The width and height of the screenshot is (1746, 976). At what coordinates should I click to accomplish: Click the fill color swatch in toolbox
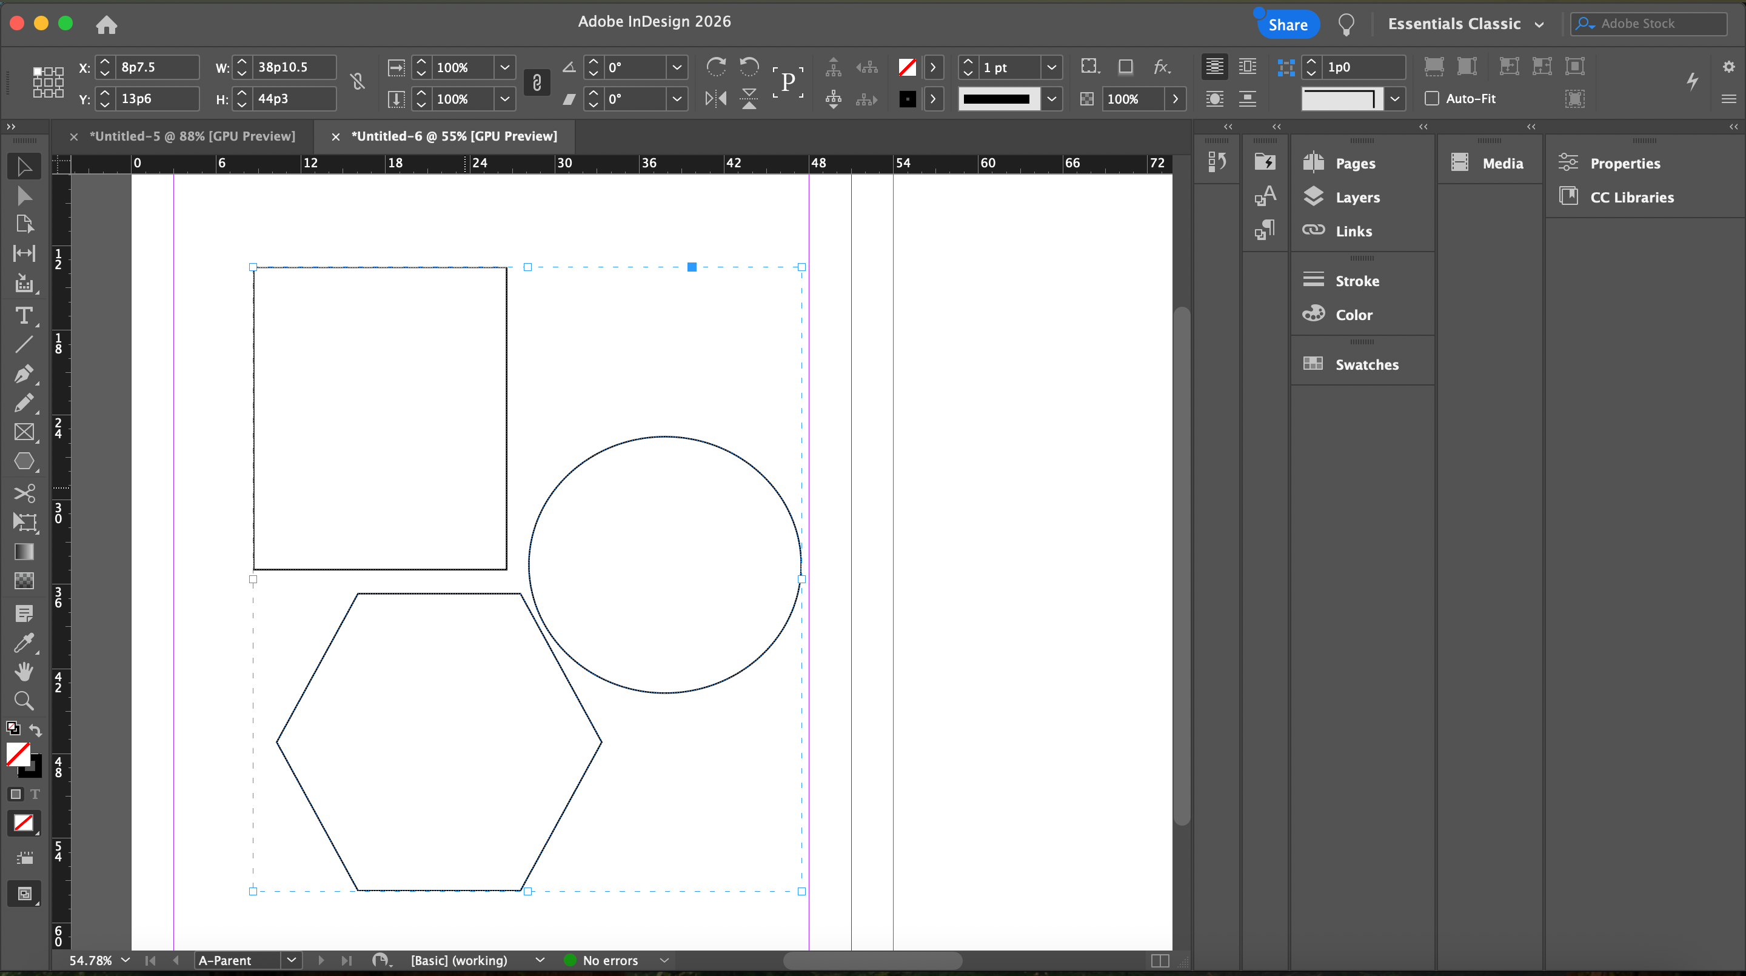point(18,754)
